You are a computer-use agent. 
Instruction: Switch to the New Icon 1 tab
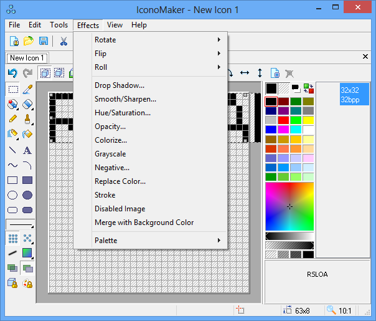coord(27,58)
